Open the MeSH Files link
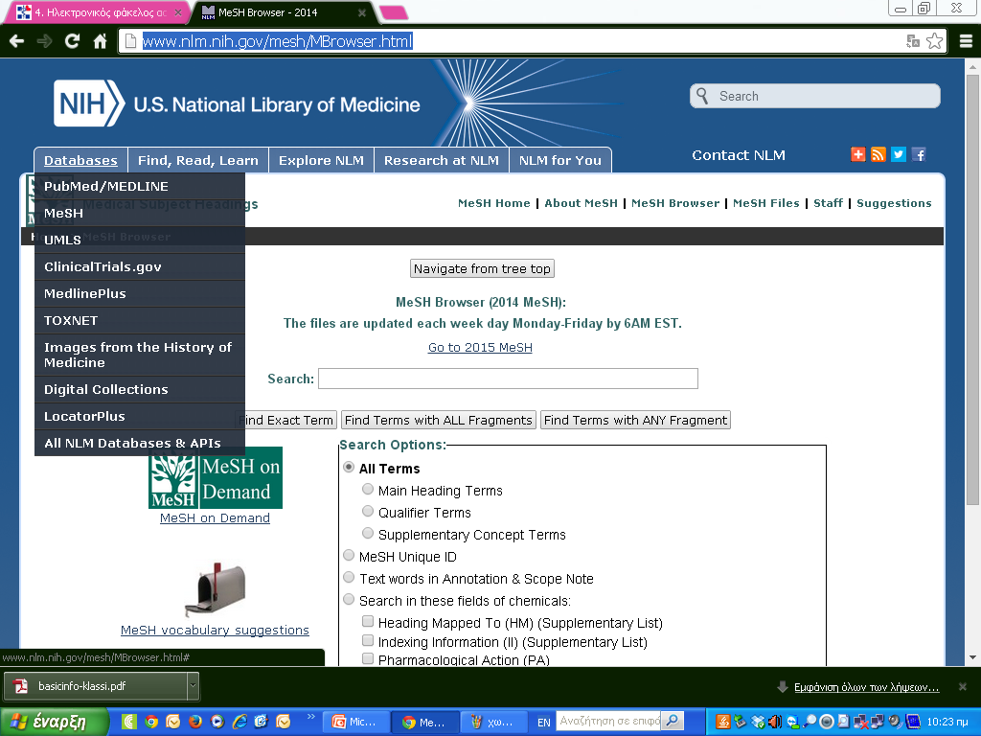Screen dimensions: 981x736 click(x=765, y=203)
